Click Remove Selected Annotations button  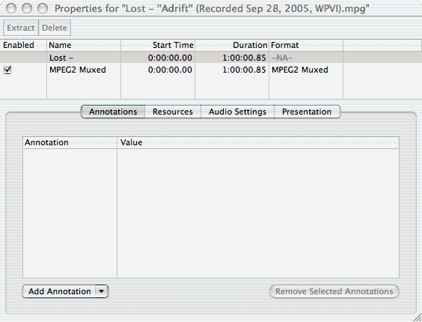(x=334, y=291)
